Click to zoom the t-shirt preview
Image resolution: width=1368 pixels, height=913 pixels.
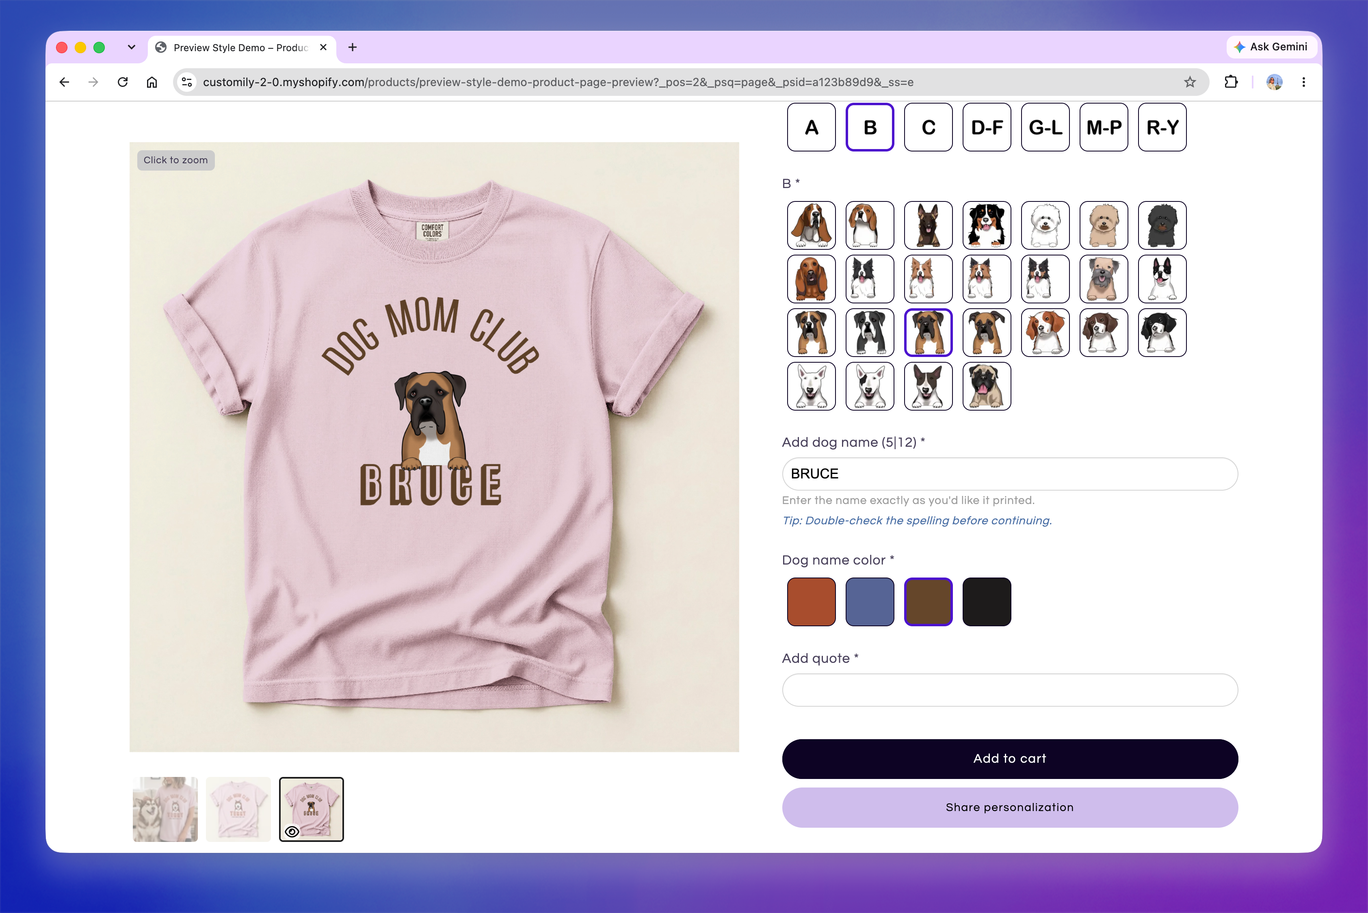coord(434,447)
